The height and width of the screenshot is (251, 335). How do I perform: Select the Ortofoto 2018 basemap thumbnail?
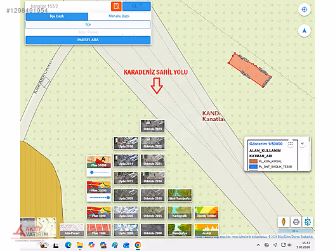coord(152,177)
